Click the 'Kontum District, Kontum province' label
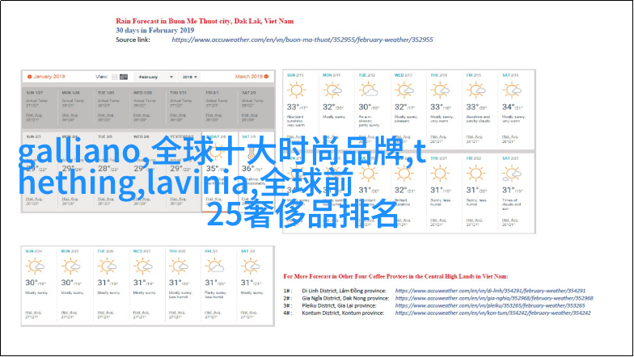The width and height of the screenshot is (634, 357). 343,313
